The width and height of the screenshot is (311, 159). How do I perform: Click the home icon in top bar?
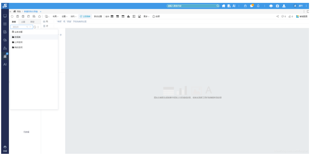224,6
